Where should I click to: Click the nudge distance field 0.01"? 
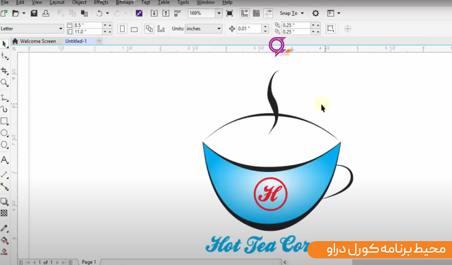point(249,29)
